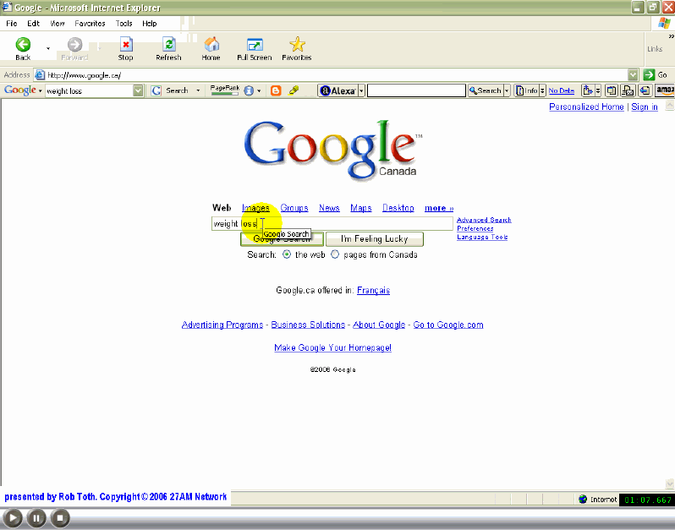
Task: Click the Alexa toolbar logo button
Action: coord(337,90)
